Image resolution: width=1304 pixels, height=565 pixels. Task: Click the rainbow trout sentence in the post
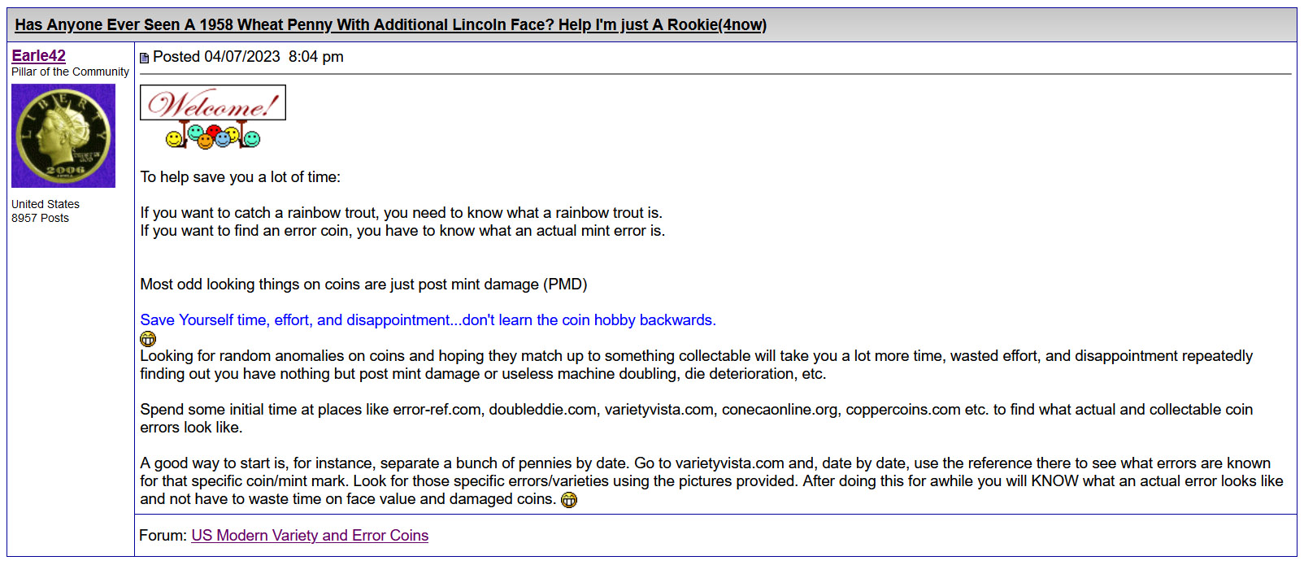tap(401, 212)
